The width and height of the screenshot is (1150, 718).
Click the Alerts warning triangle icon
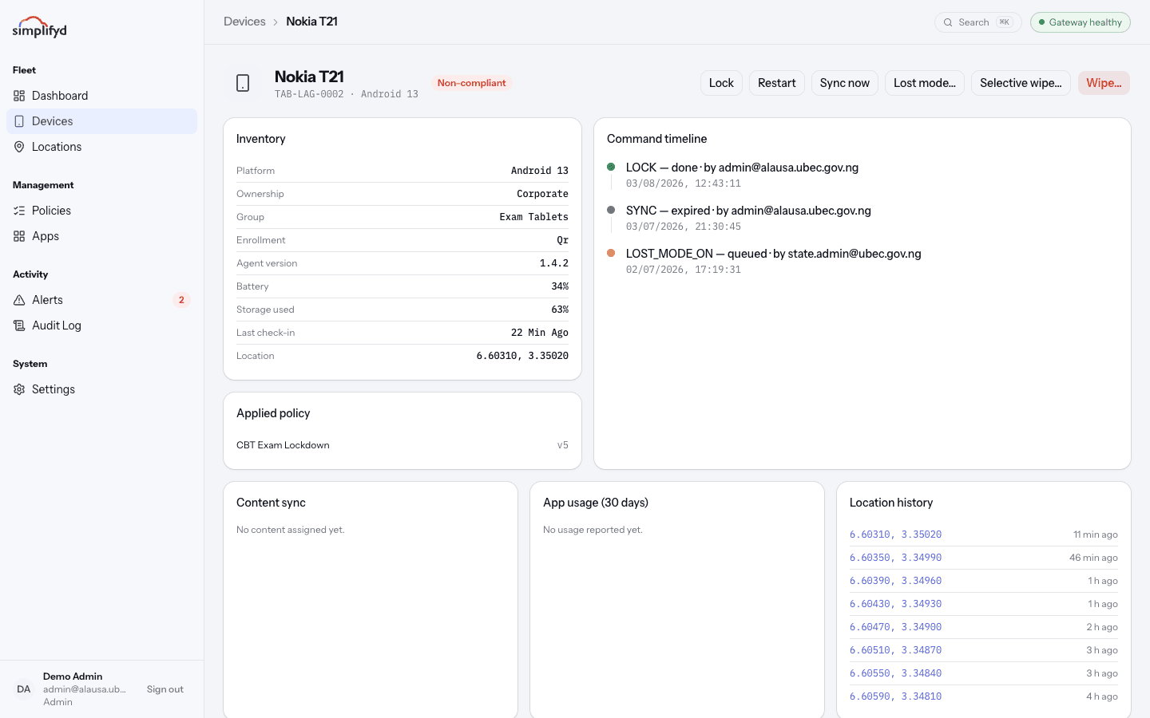(19, 300)
